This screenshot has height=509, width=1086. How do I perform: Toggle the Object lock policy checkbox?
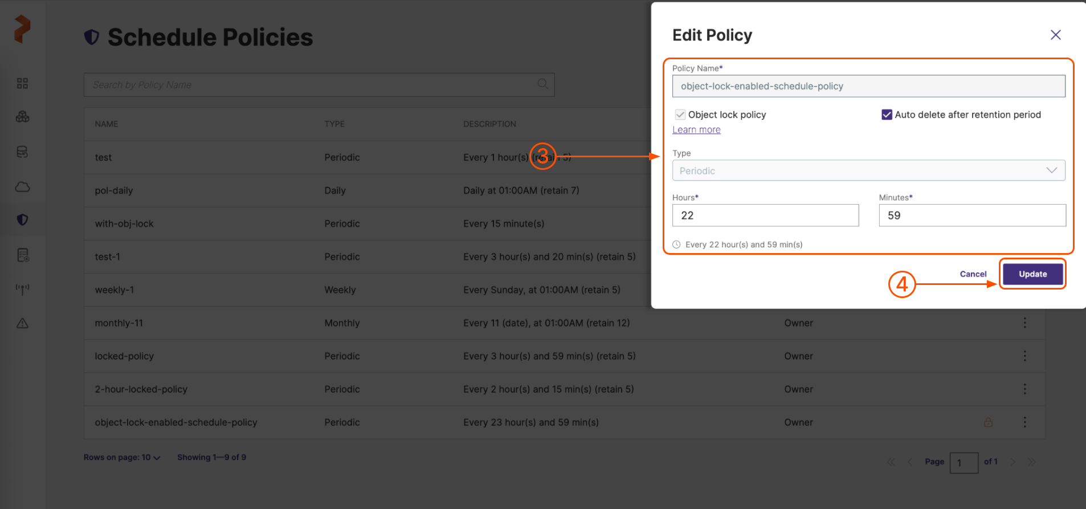pyautogui.click(x=680, y=115)
